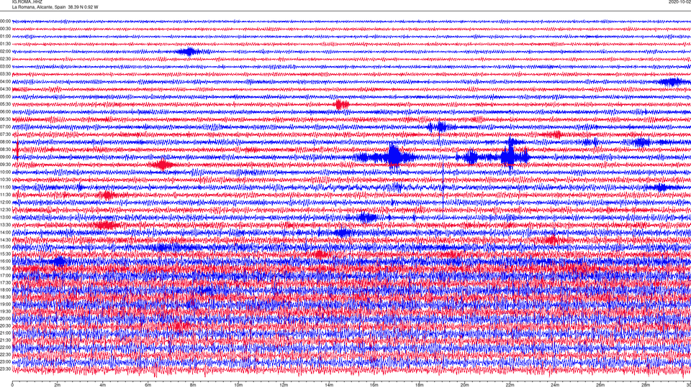Select the 12:00 trace time label
The image size is (691, 388).
5,202
